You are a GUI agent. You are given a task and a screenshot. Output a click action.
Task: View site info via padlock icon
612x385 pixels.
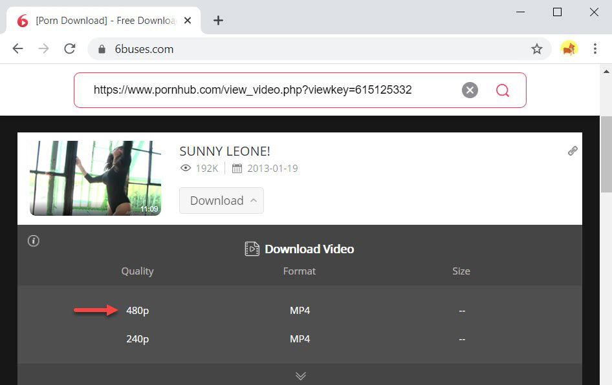(x=102, y=49)
